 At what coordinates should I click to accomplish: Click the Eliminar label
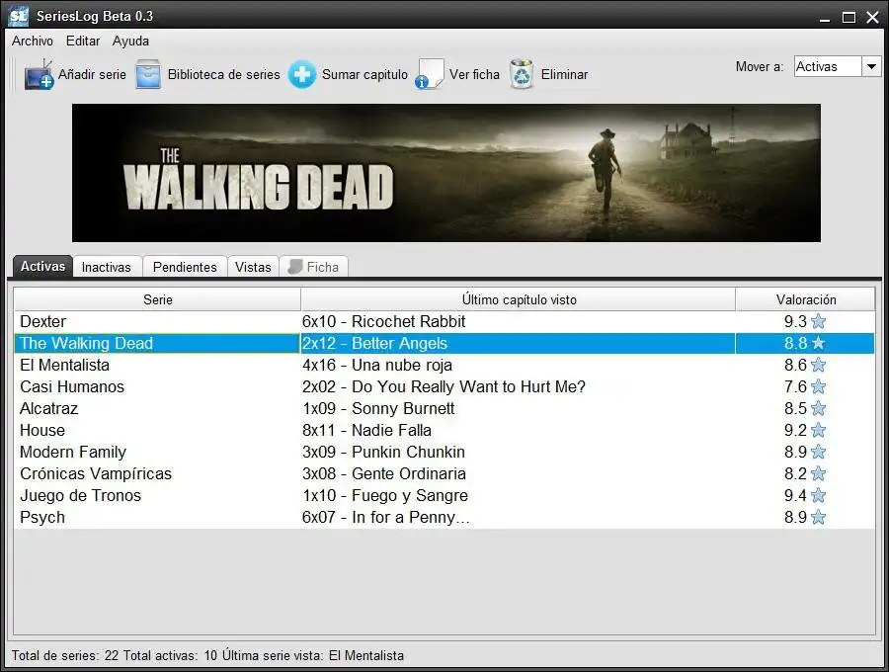pyautogui.click(x=564, y=74)
